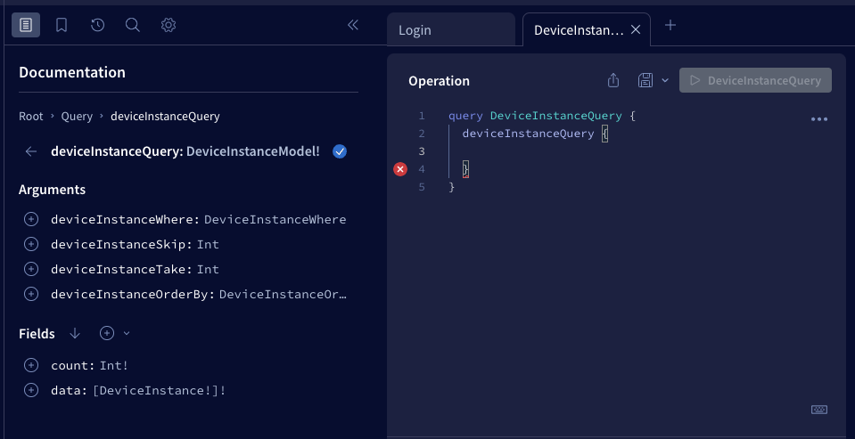The width and height of the screenshot is (855, 439).
Task: Toggle the deviceInstanceQuery blue checkmark
Action: point(339,151)
